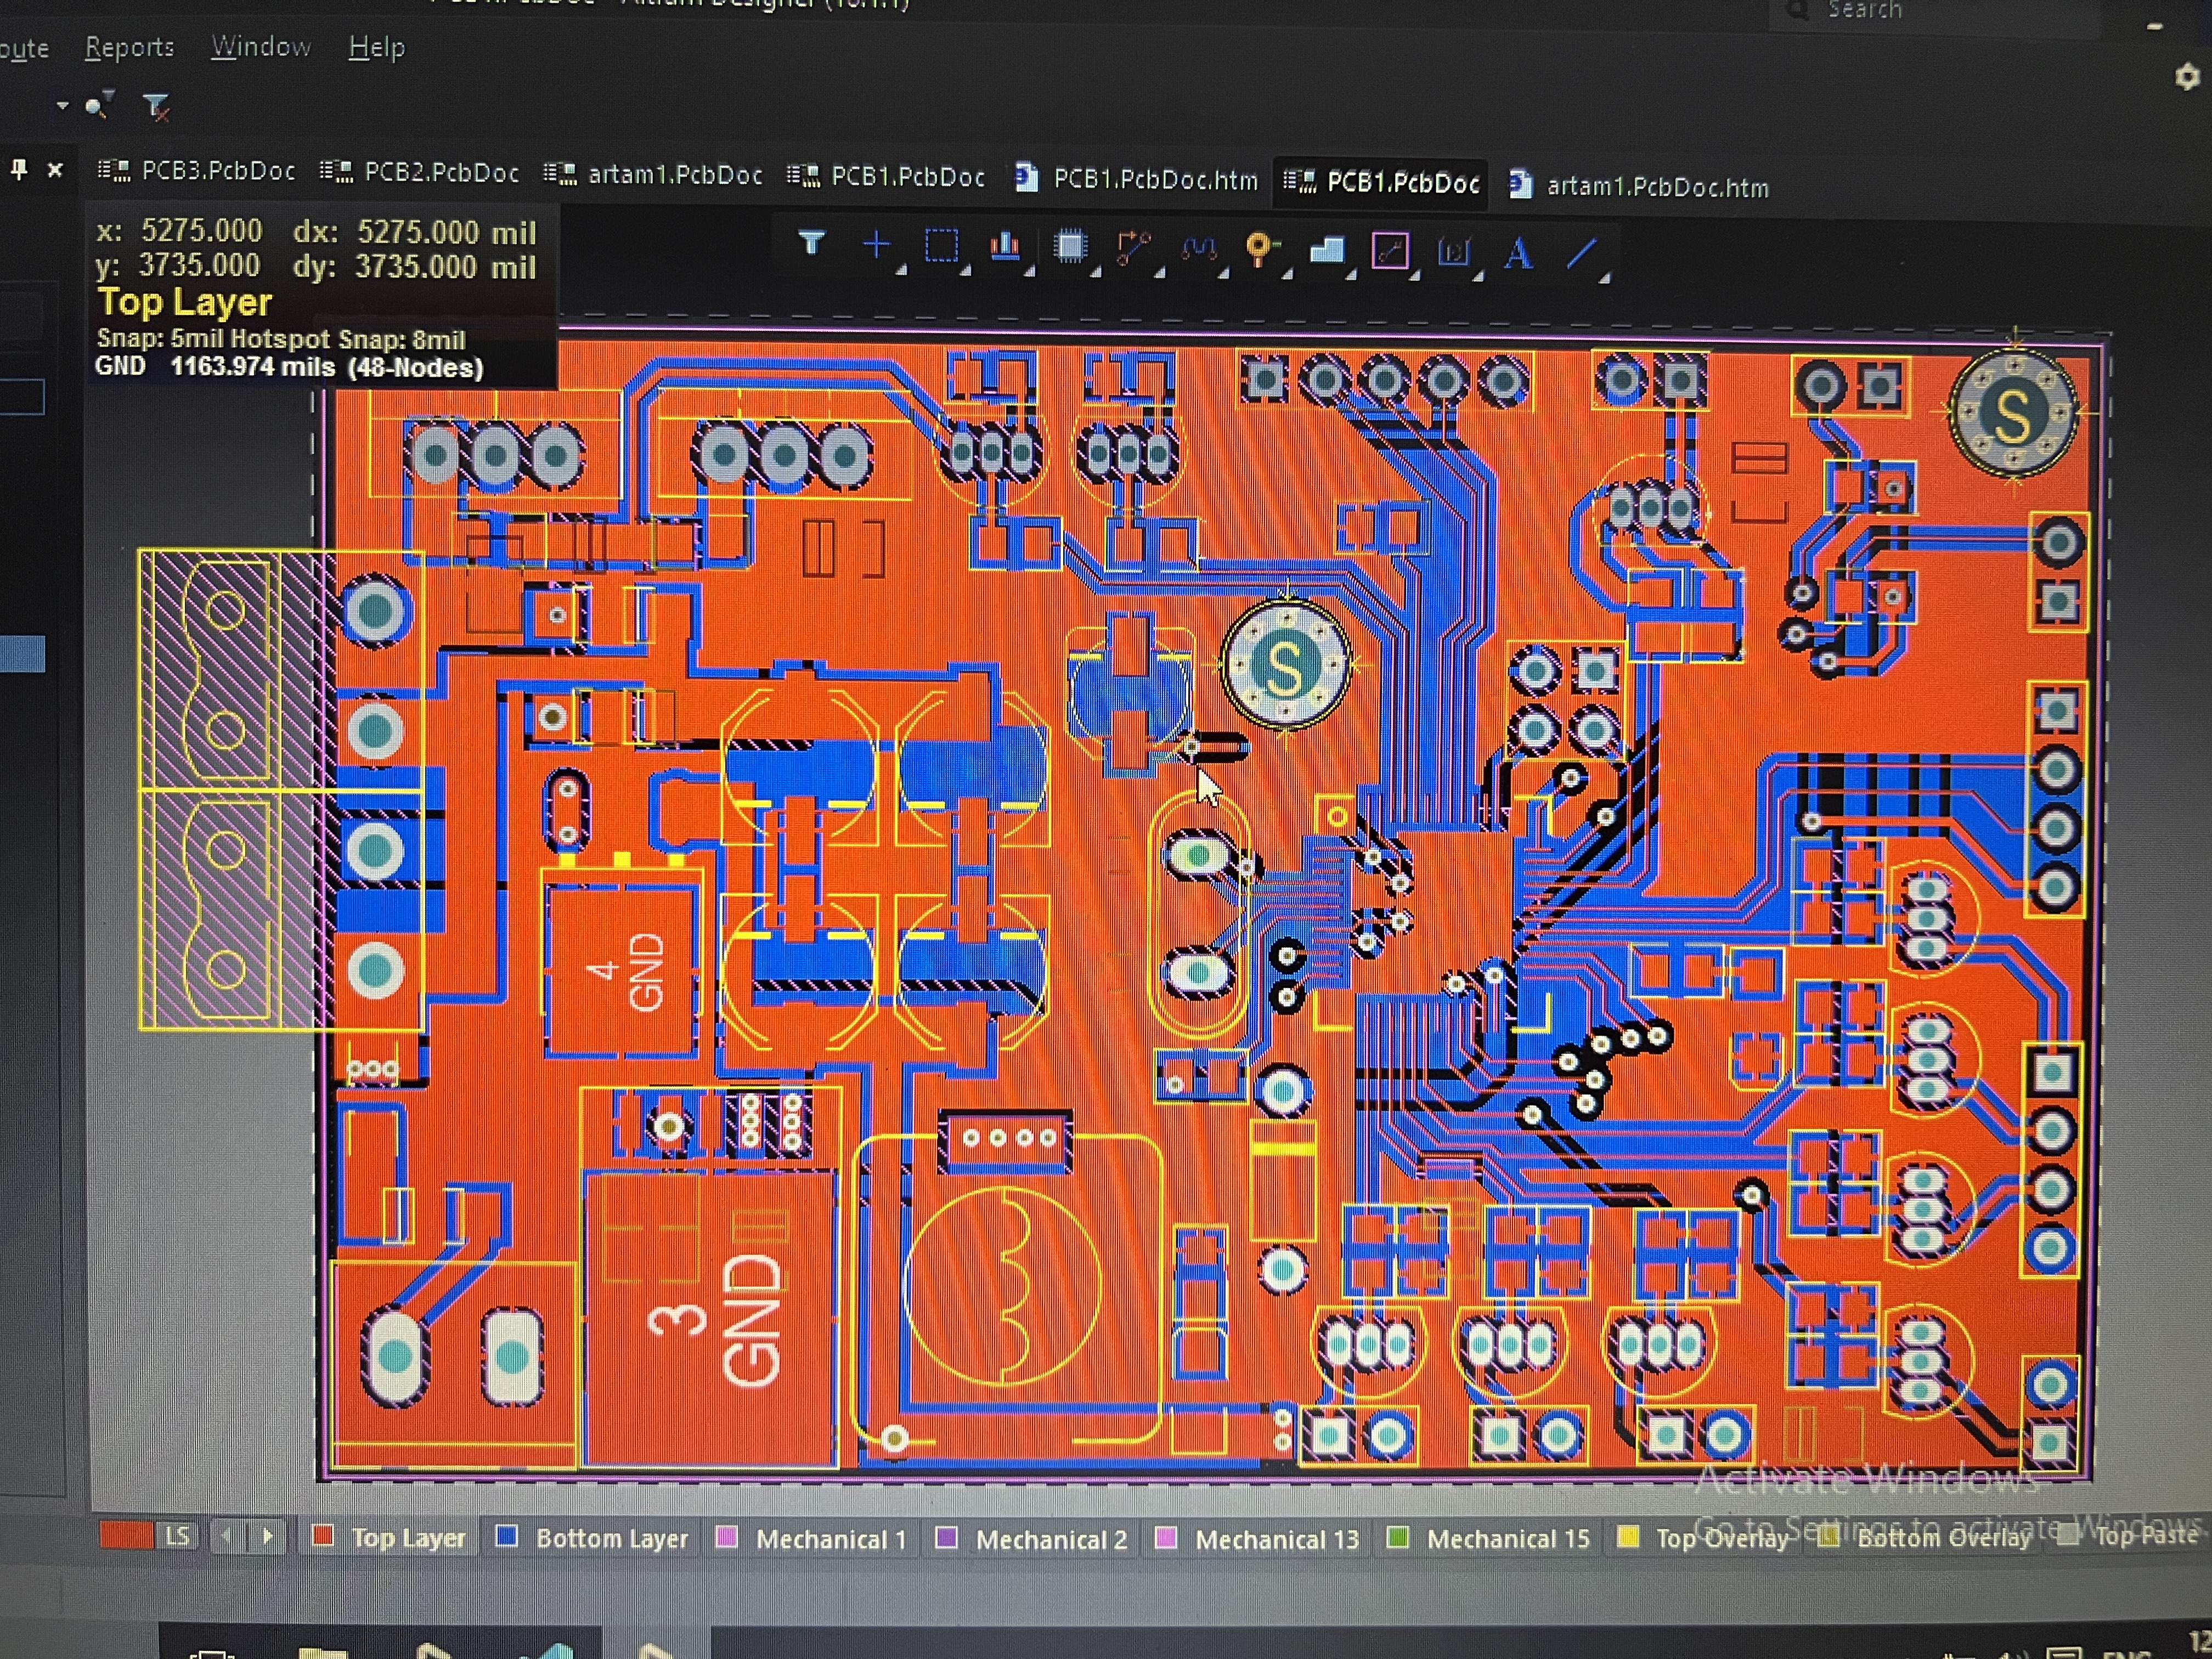Switch to the artam1.PcbDoc tab

654,175
